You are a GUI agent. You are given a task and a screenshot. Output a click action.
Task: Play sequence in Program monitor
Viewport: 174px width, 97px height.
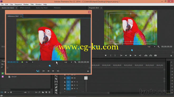click(x=130, y=55)
